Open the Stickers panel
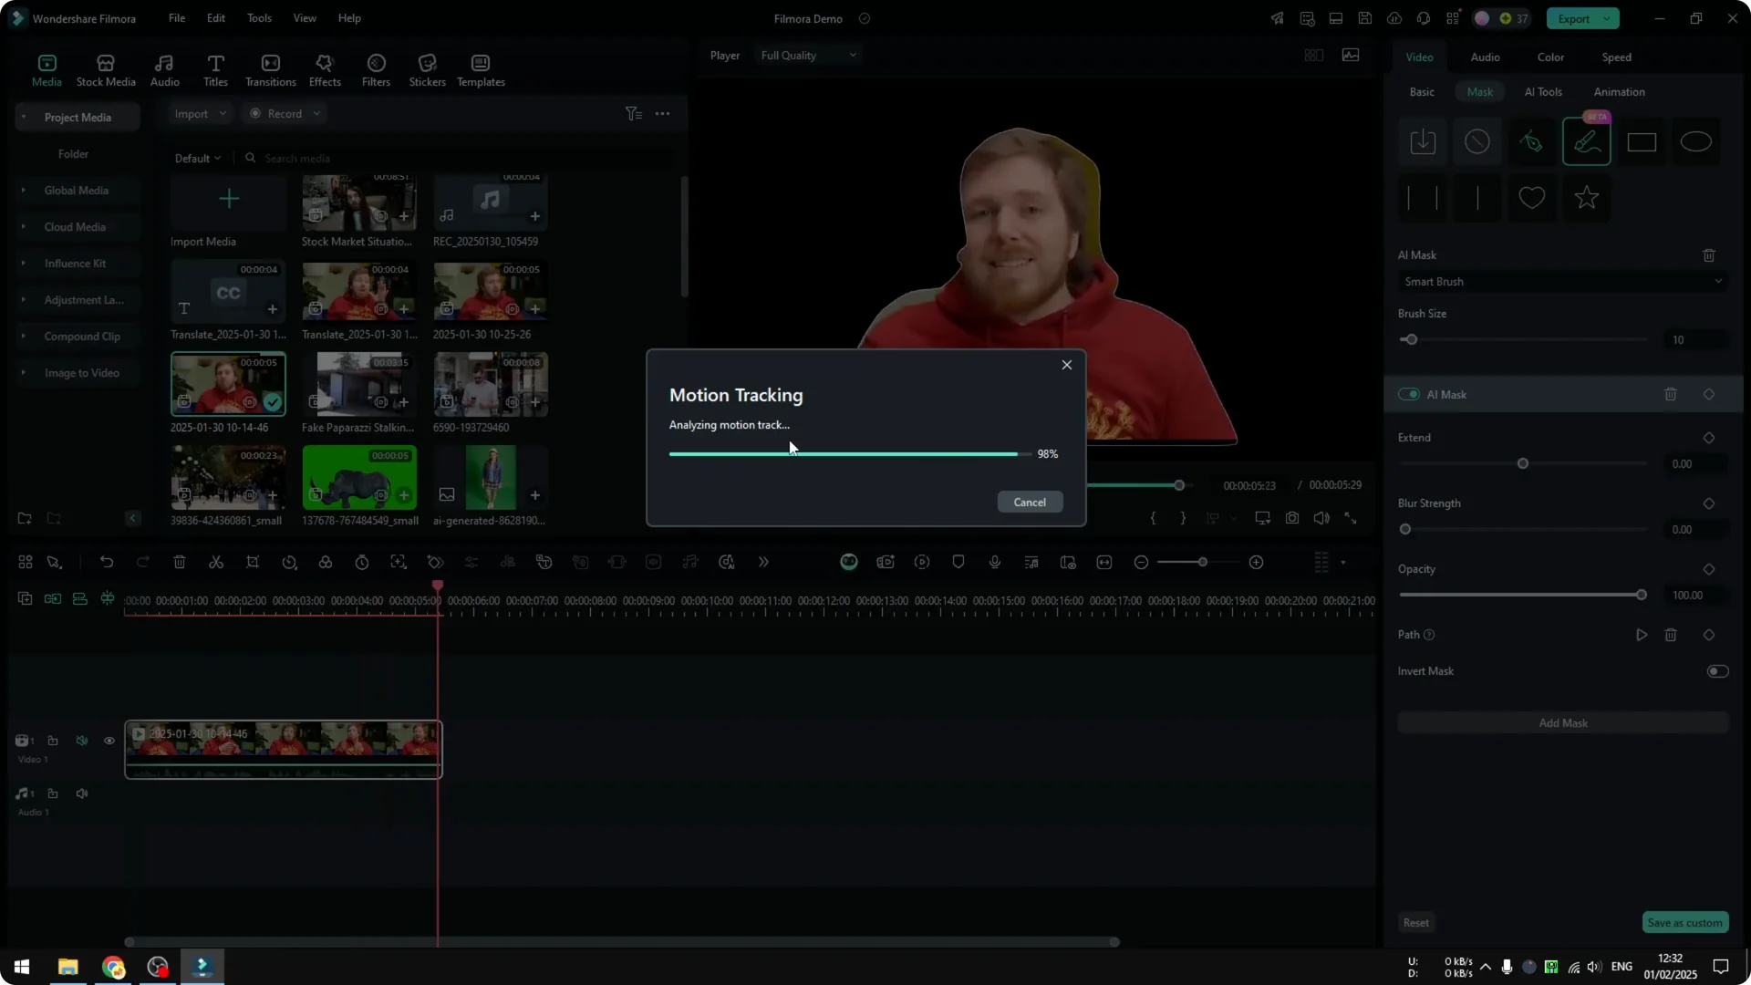This screenshot has height=985, width=1751. (x=427, y=70)
